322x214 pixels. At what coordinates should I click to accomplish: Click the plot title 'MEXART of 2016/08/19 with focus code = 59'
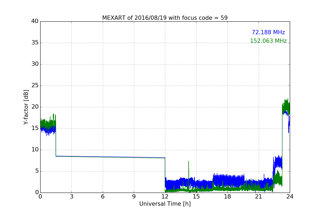click(x=165, y=18)
